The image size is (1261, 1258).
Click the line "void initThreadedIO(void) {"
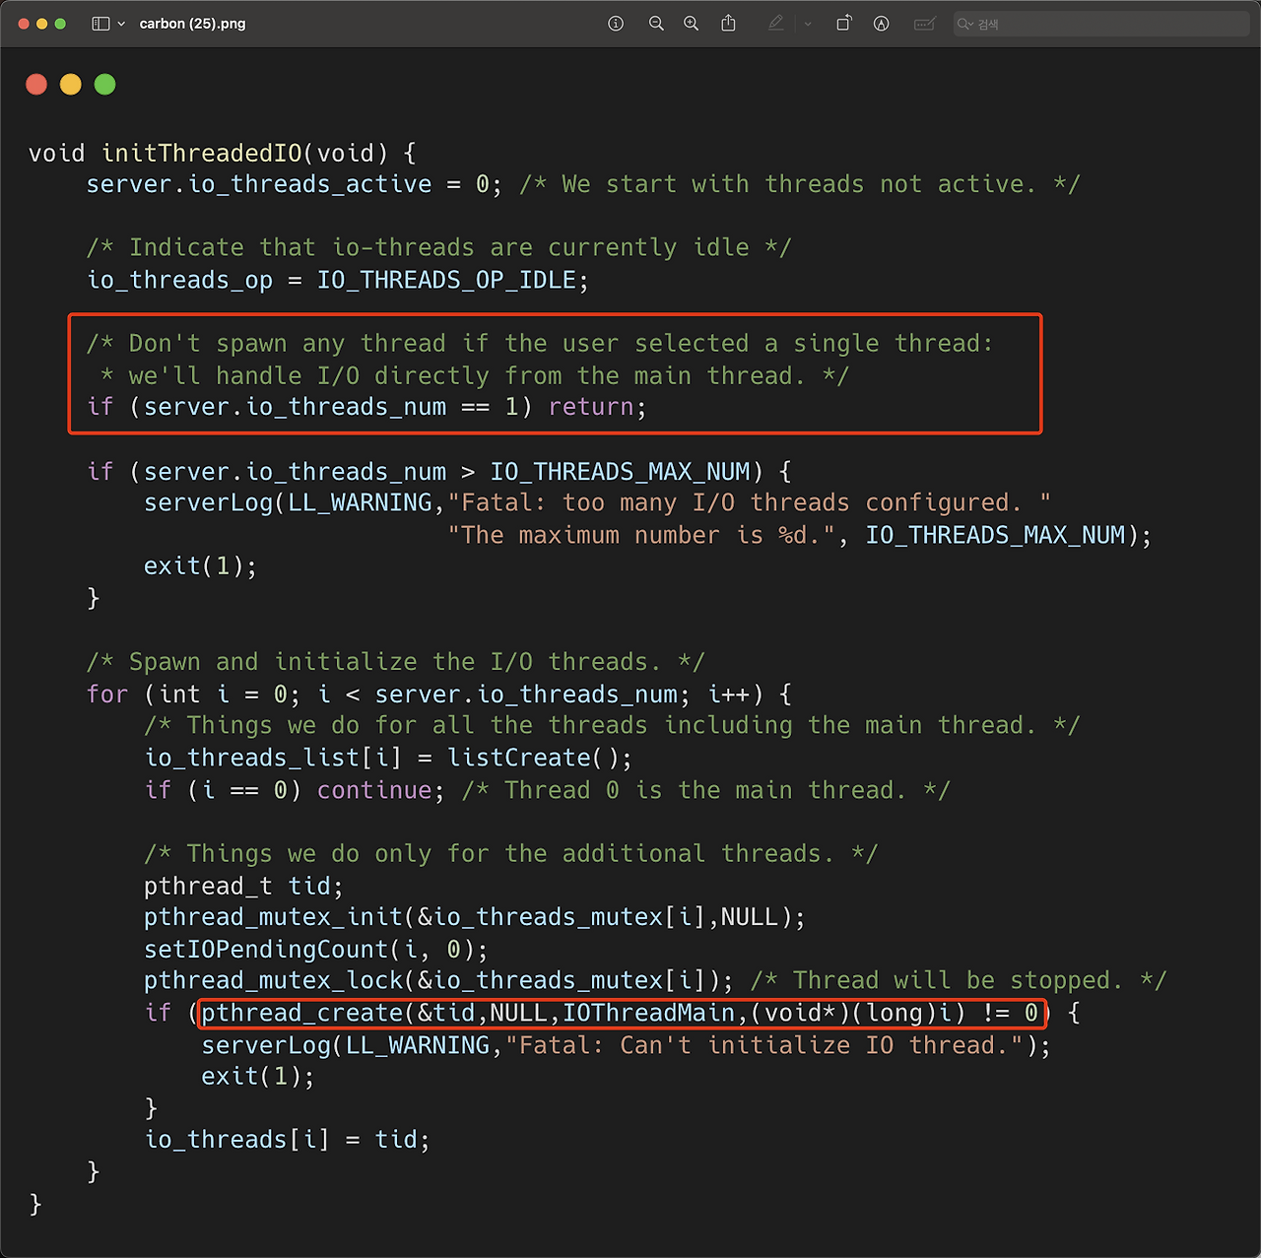[223, 154]
